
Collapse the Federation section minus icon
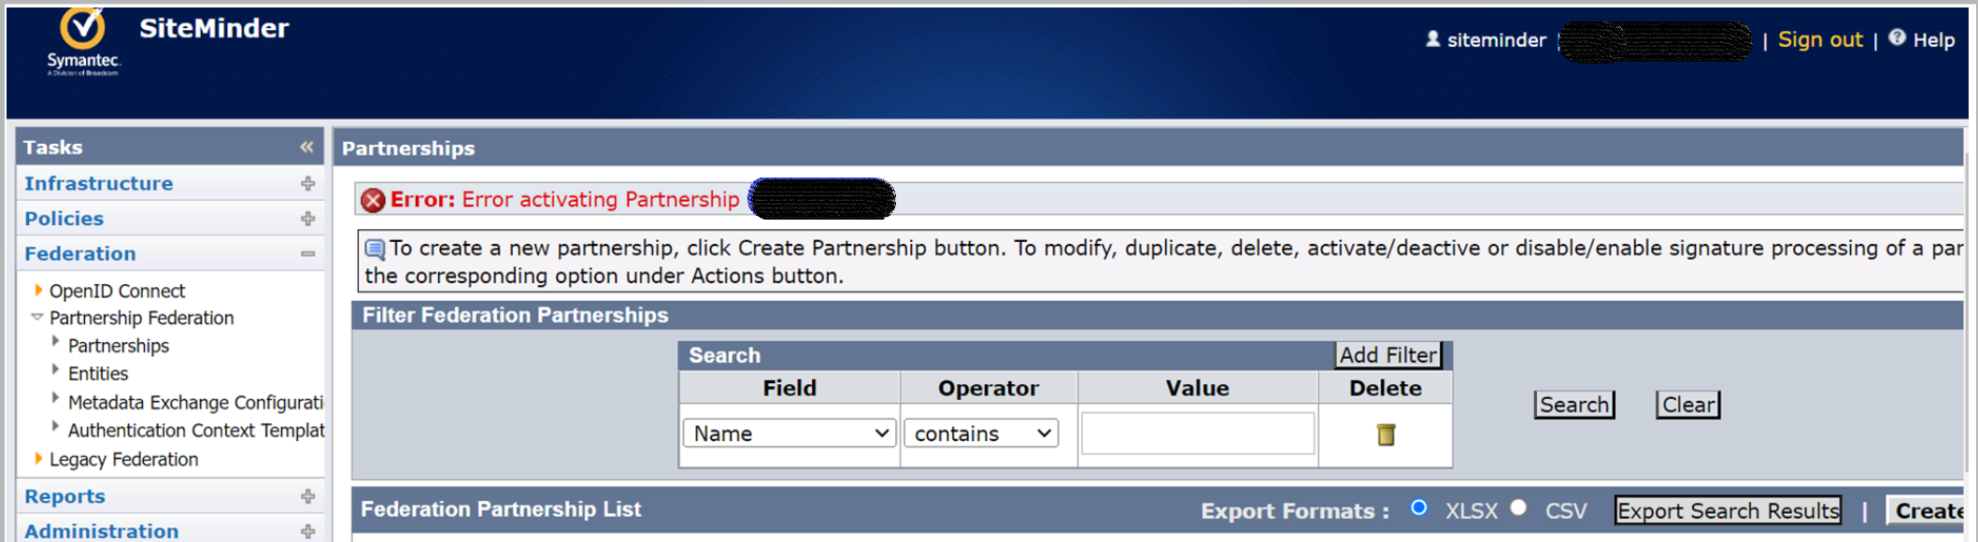(307, 253)
